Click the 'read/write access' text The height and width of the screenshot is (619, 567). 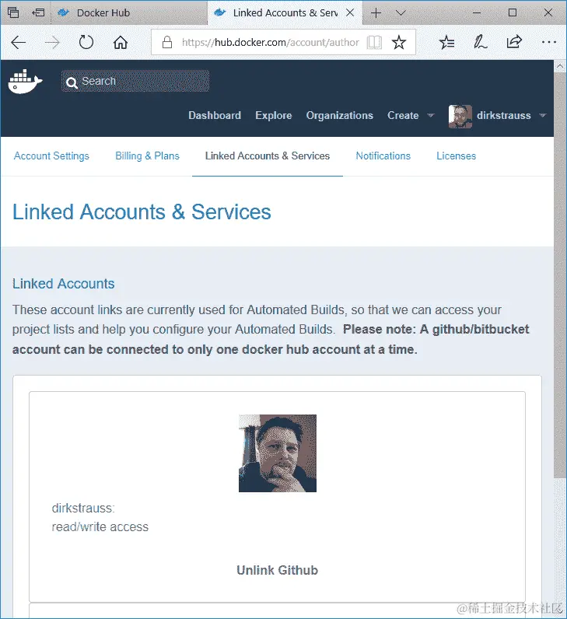(x=100, y=527)
